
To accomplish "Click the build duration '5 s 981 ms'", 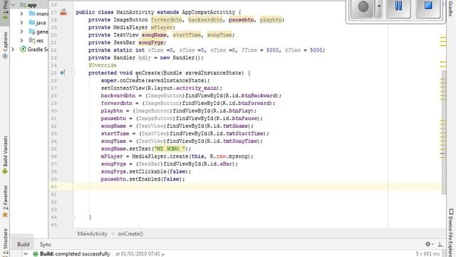I will pos(427,254).
